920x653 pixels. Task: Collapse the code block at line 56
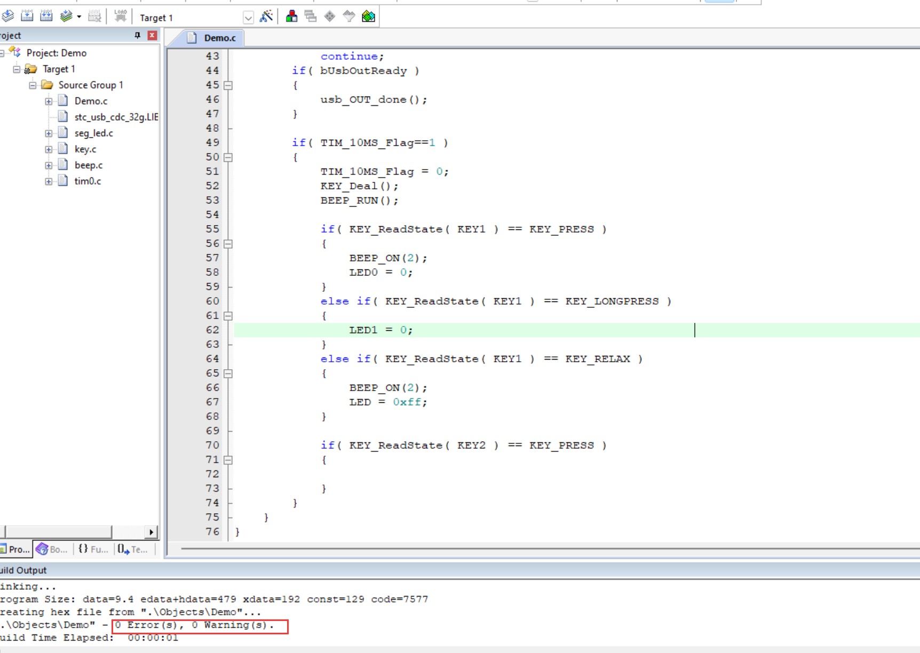tap(228, 244)
